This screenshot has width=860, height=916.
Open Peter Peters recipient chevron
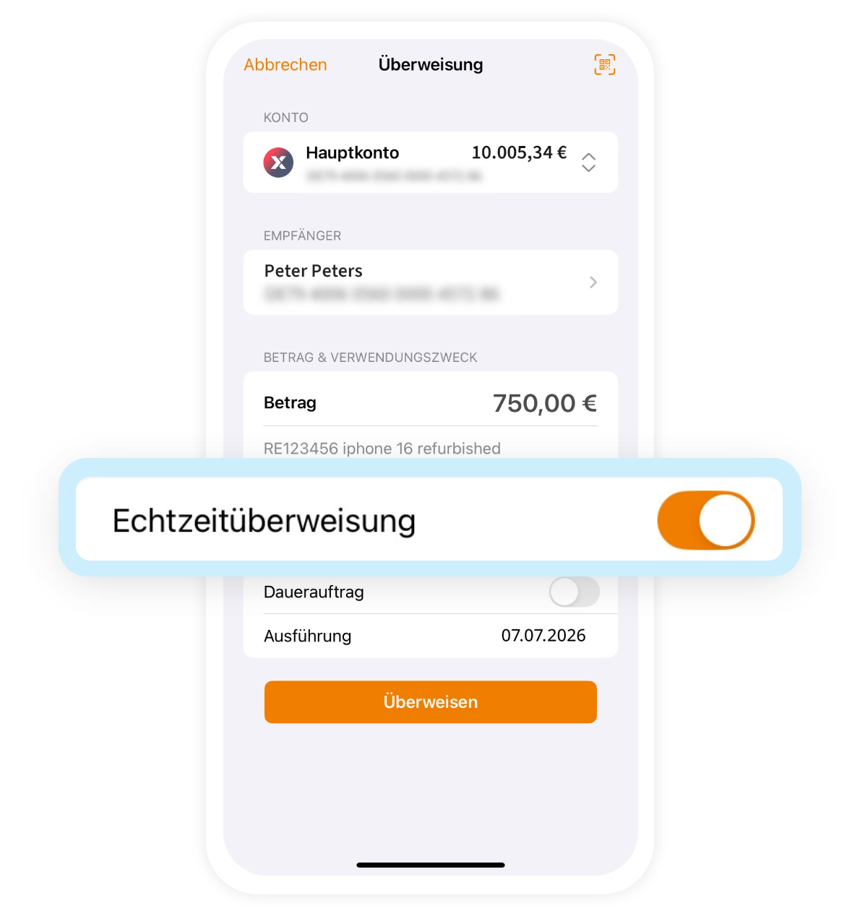[593, 282]
